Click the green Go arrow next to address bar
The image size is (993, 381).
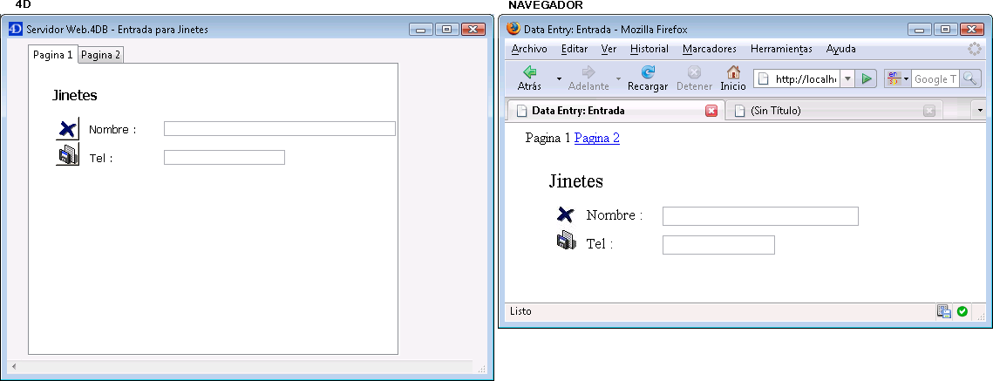coord(866,78)
